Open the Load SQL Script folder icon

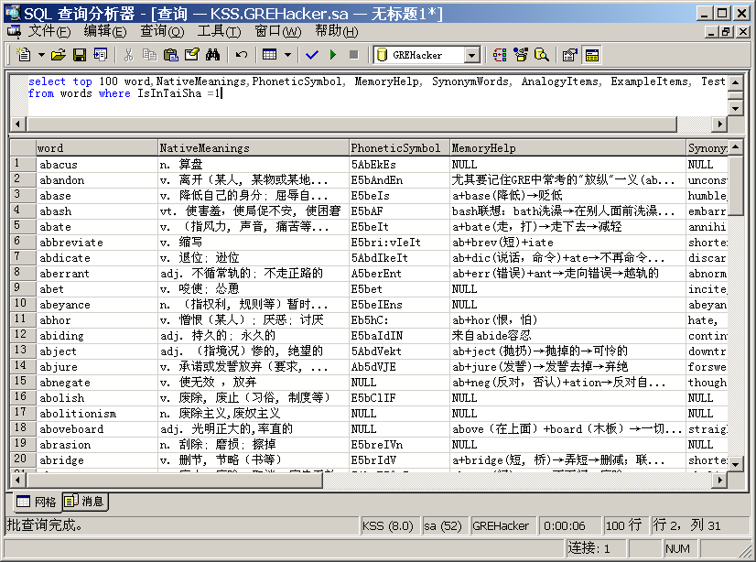click(x=59, y=55)
